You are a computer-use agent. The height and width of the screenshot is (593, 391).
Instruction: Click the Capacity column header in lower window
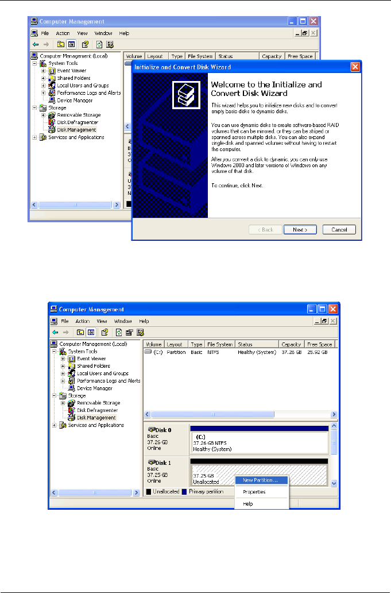[x=291, y=345]
